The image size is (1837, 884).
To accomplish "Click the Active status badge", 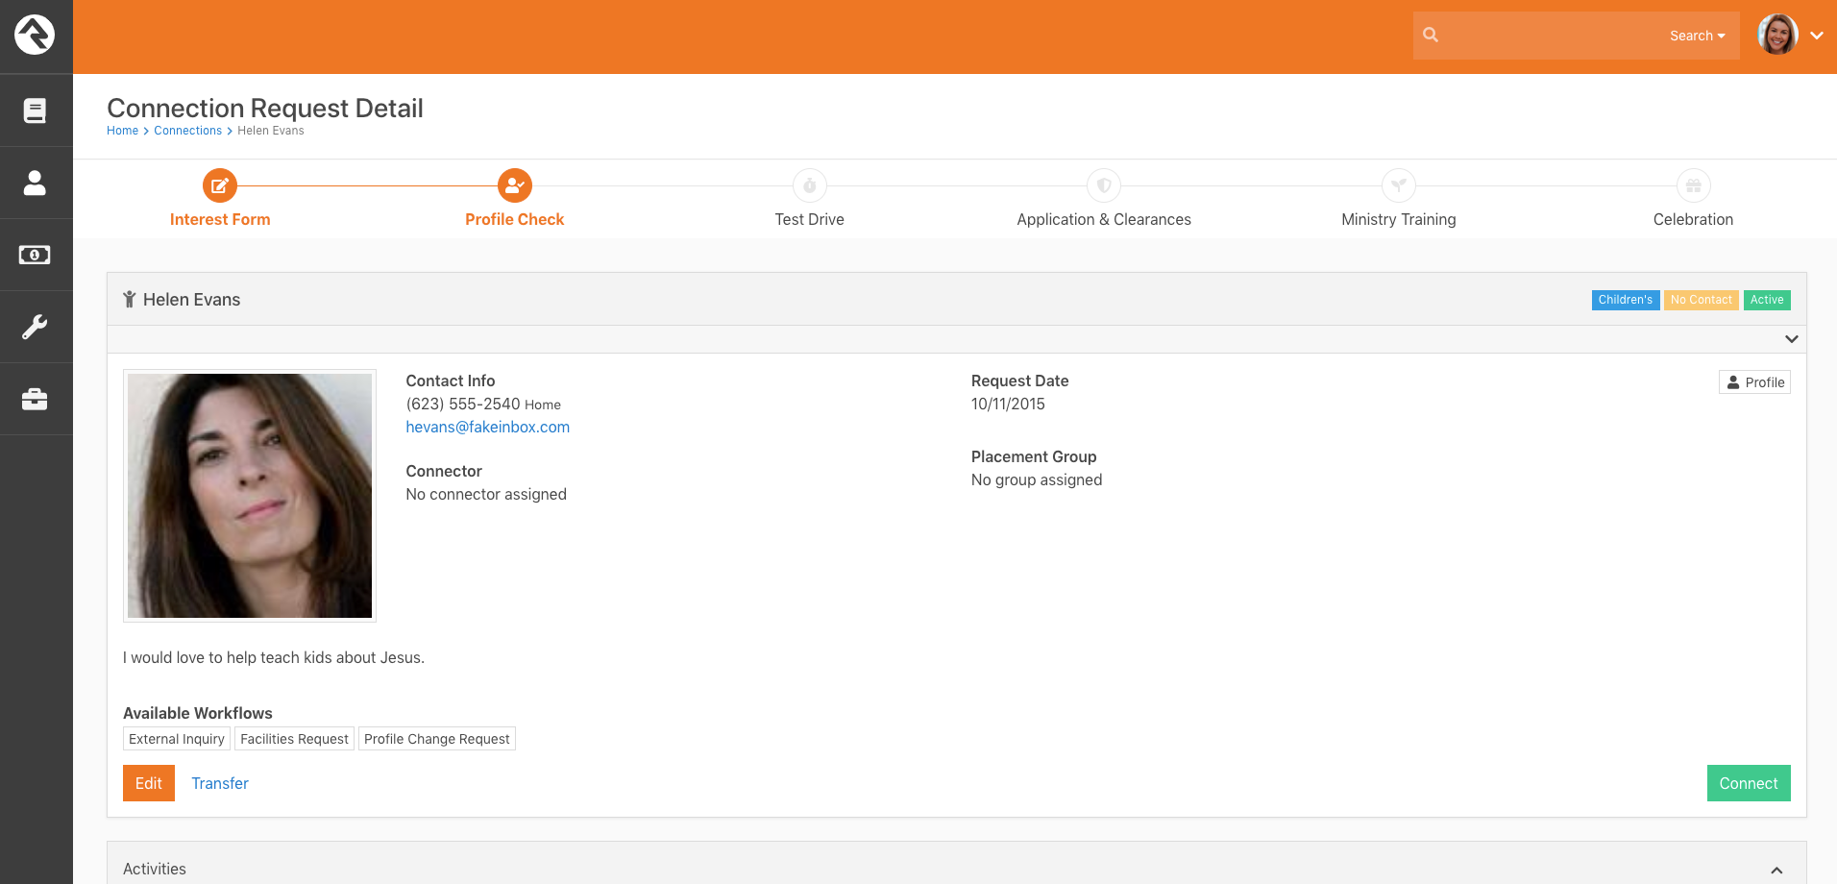I will click(x=1767, y=300).
